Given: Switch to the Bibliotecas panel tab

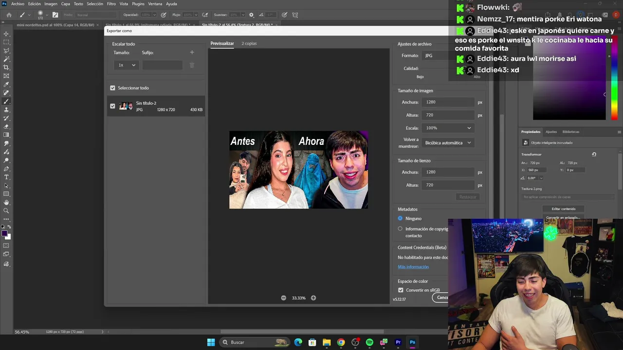Looking at the screenshot, I should point(571,132).
